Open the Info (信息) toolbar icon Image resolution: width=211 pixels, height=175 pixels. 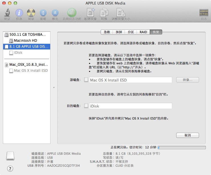[19, 13]
